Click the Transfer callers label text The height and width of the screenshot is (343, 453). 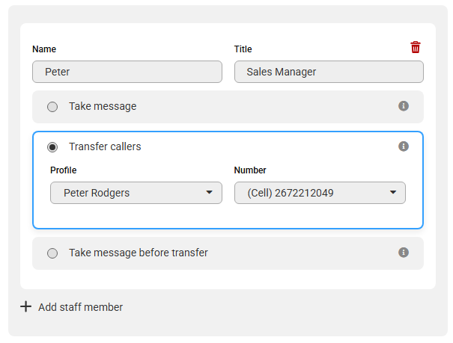105,146
